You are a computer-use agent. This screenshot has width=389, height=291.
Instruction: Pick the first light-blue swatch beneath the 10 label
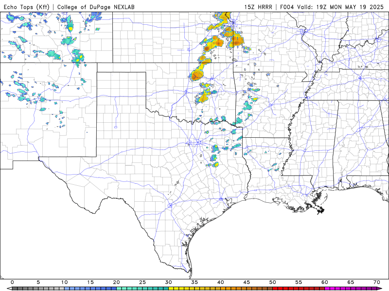(x=67, y=289)
